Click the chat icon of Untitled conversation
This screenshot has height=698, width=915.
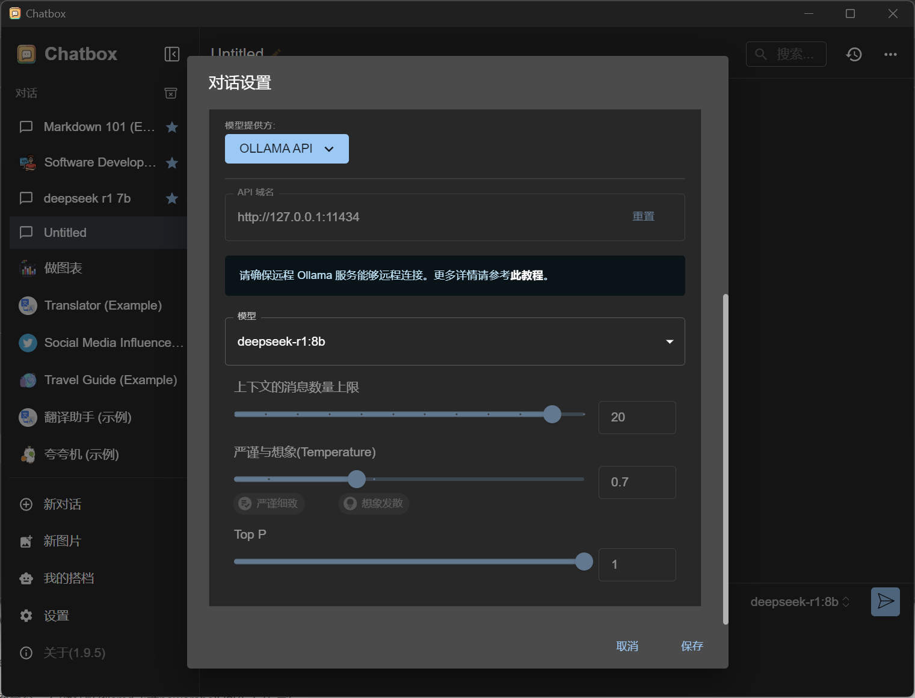click(26, 233)
